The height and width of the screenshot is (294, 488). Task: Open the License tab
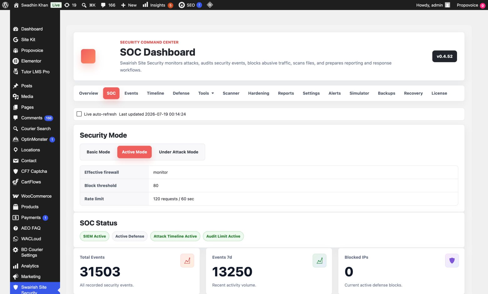pos(439,93)
